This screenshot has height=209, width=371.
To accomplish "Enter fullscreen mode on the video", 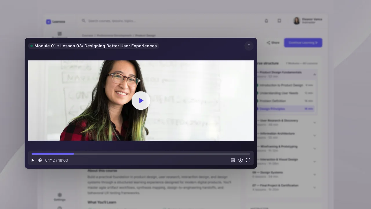I will pos(248,160).
